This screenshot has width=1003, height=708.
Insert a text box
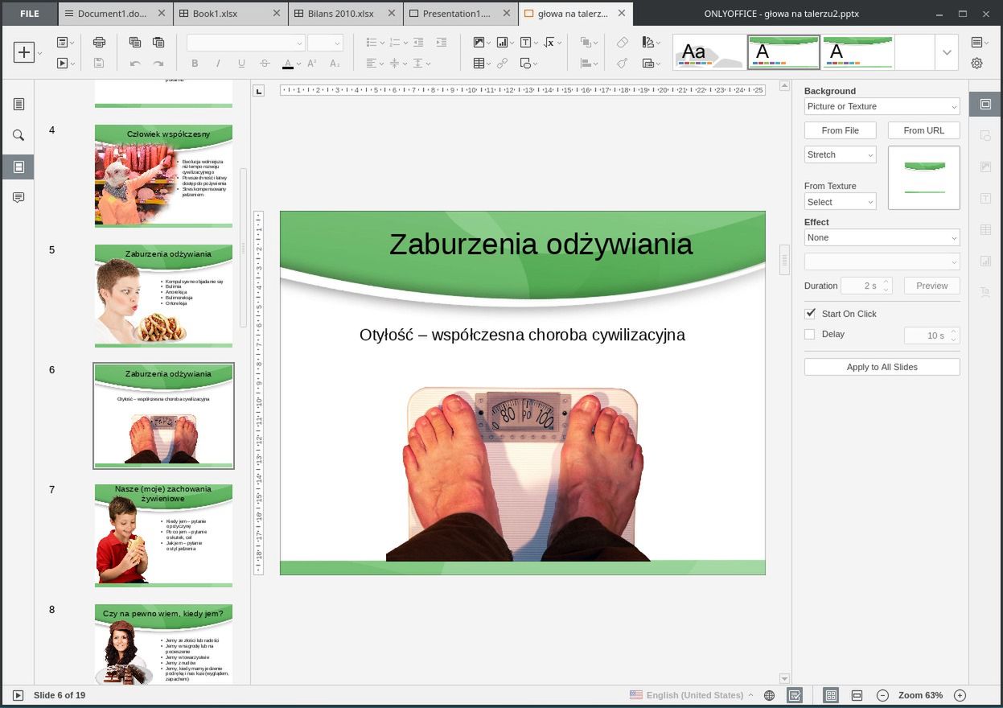click(526, 42)
